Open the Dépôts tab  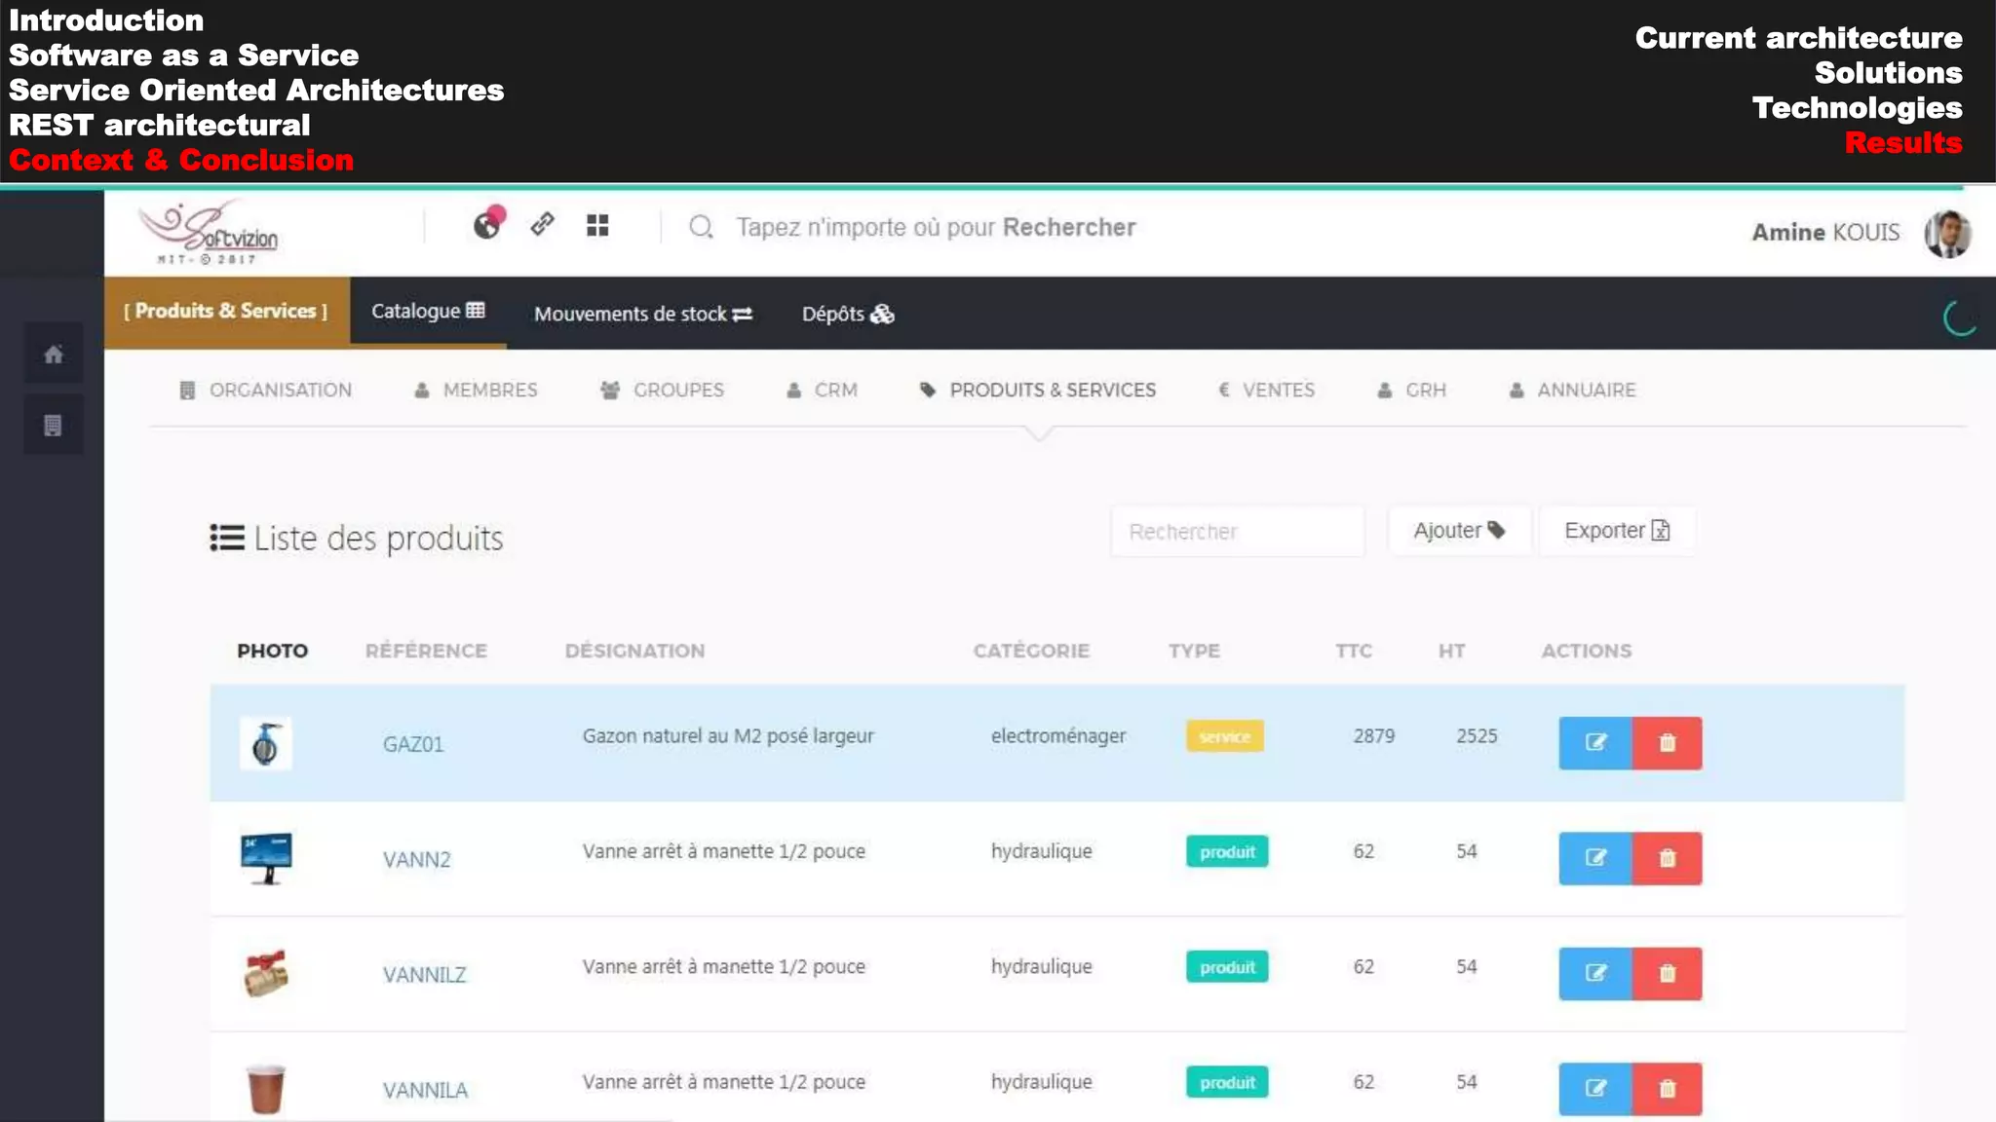(847, 314)
